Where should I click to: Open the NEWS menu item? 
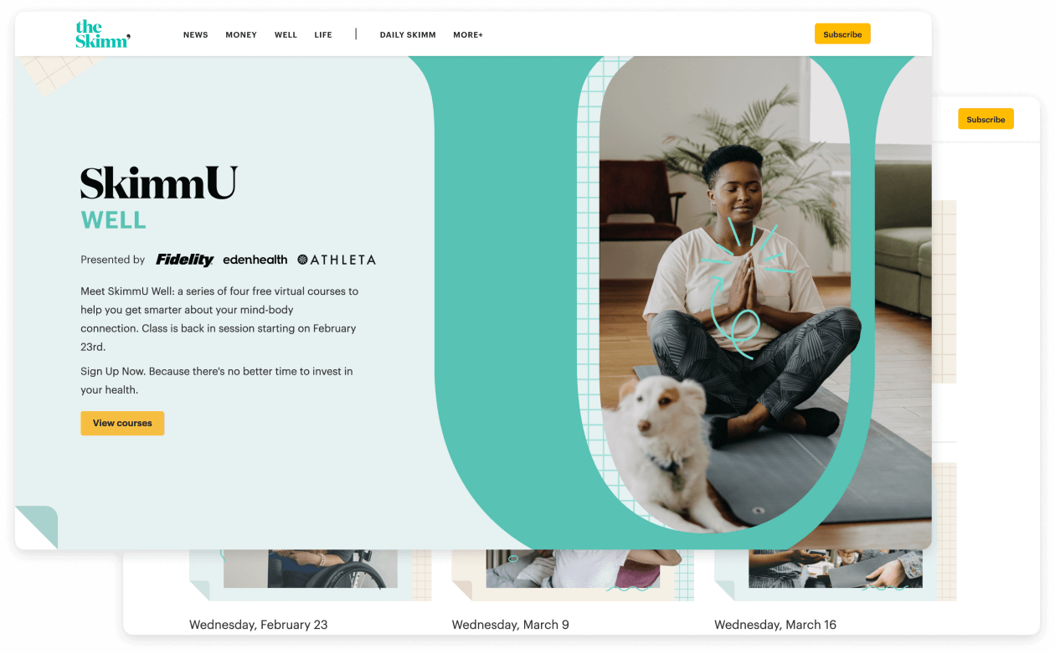pyautogui.click(x=196, y=35)
